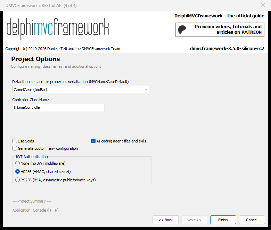
Task: Click DelphiMVCFramework - the official guide text
Action: click(219, 16)
